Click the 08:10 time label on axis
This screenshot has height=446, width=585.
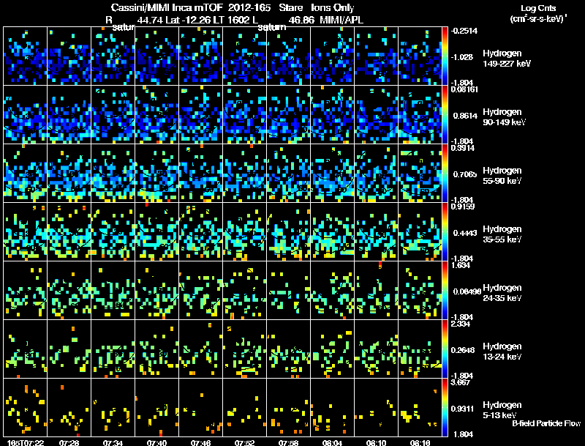coord(376,442)
